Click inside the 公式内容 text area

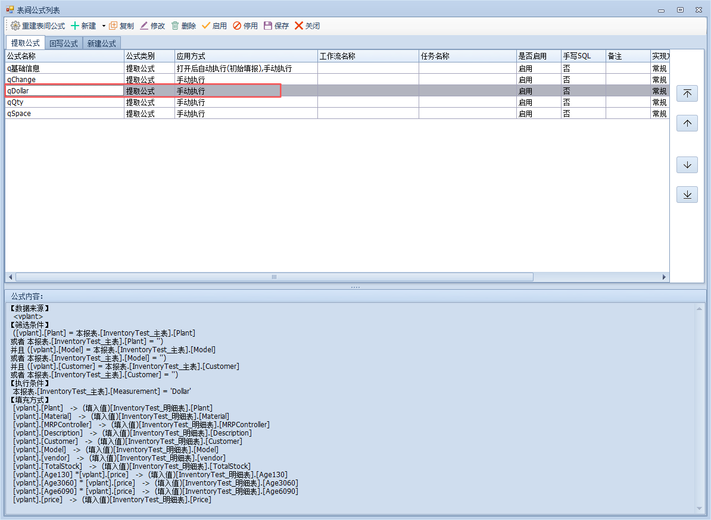pos(351,408)
